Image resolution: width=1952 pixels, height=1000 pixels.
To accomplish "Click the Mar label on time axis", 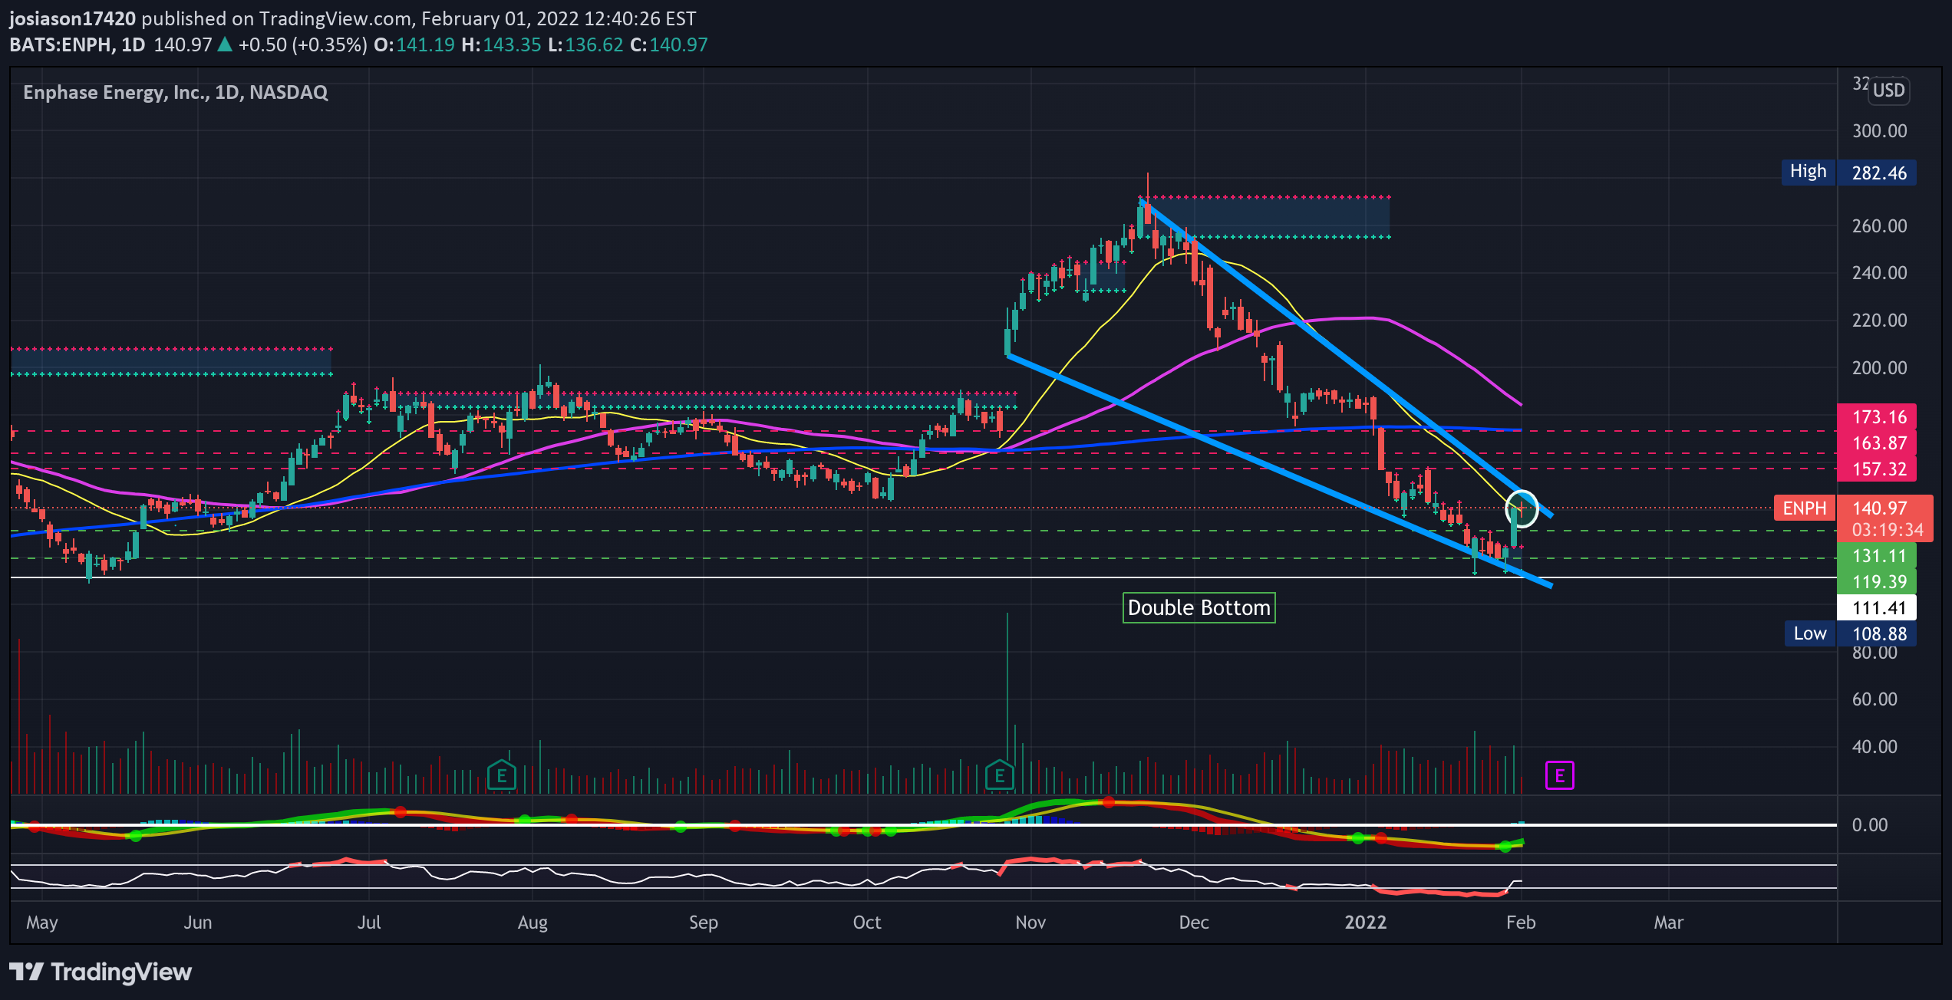I will pos(1668,922).
